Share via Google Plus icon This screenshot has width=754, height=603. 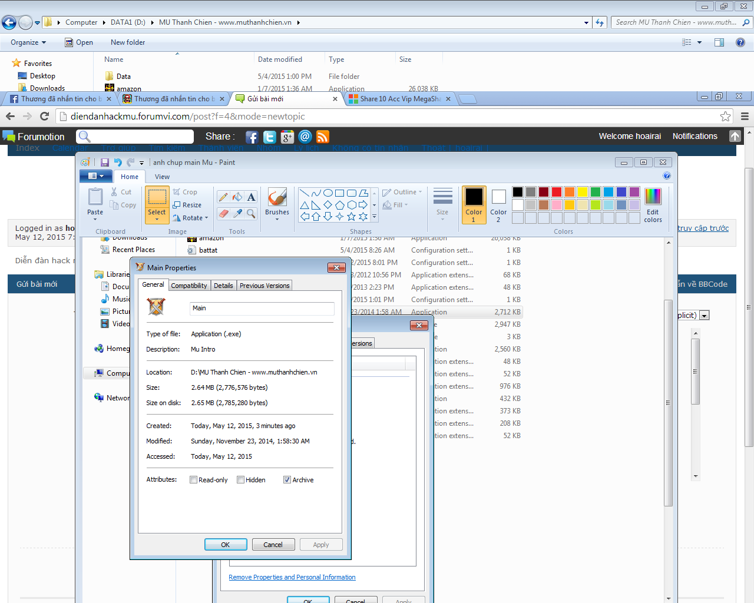click(287, 137)
